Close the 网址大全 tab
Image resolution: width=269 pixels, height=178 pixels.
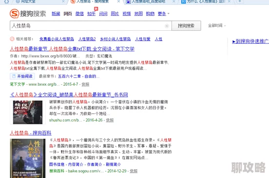63,1
